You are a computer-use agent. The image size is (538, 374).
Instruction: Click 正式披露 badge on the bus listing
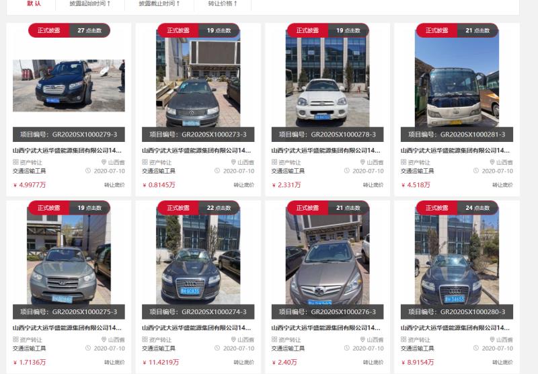point(436,30)
